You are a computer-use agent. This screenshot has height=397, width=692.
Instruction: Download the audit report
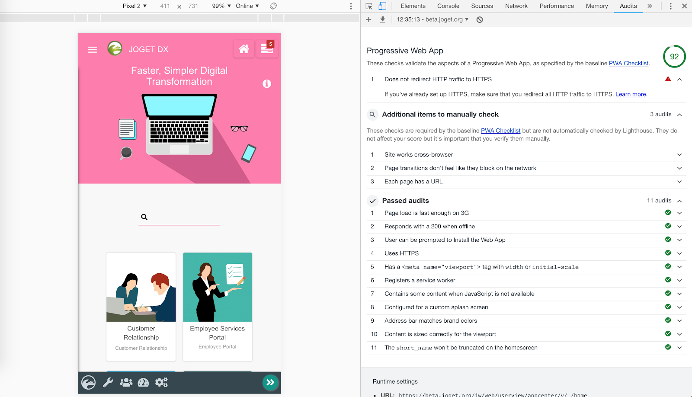coord(383,19)
